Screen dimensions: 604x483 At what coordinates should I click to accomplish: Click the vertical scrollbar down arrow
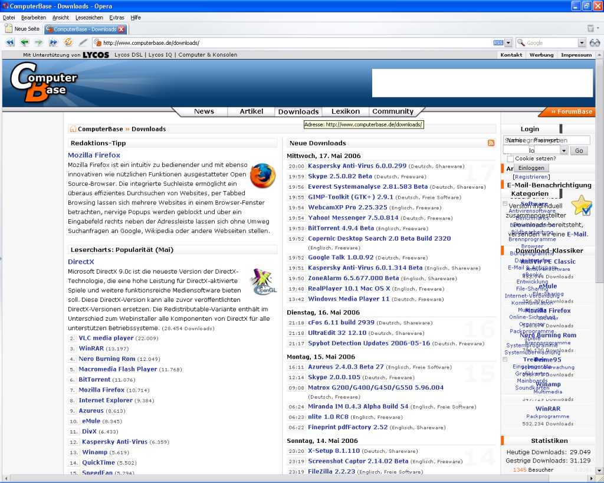599,470
